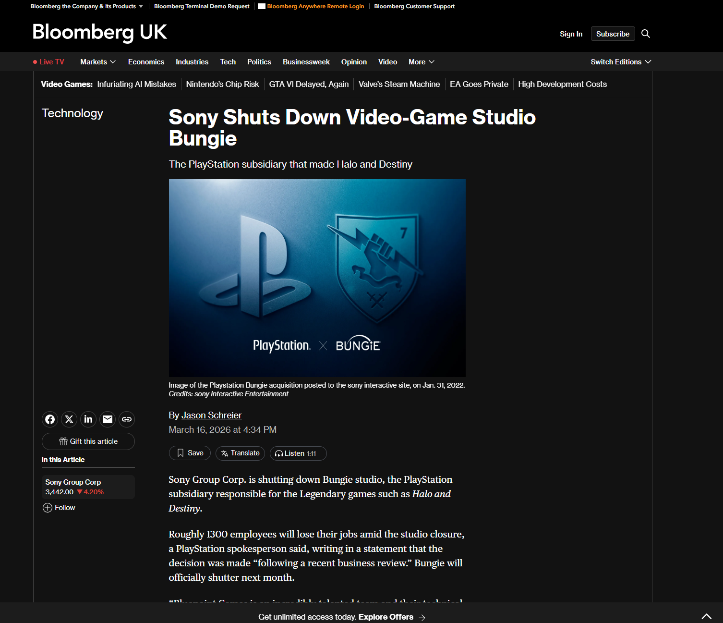Open Jason Schreier's author page
The height and width of the screenshot is (623, 723).
211,415
